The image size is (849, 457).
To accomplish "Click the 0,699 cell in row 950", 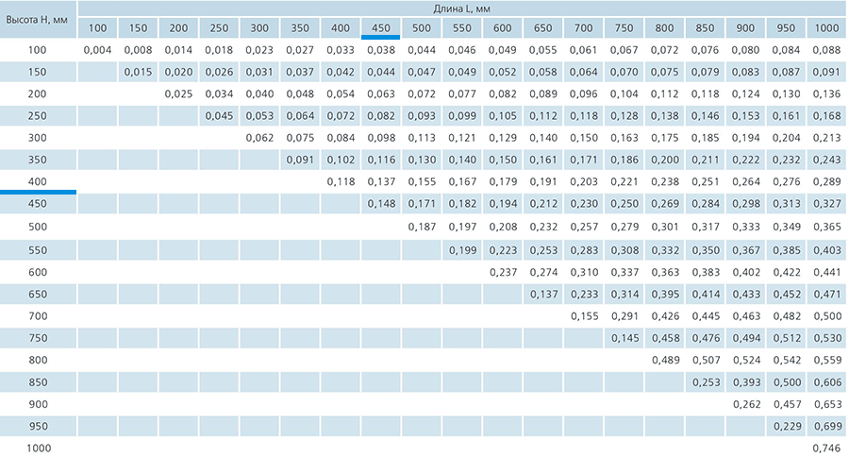I will (826, 427).
